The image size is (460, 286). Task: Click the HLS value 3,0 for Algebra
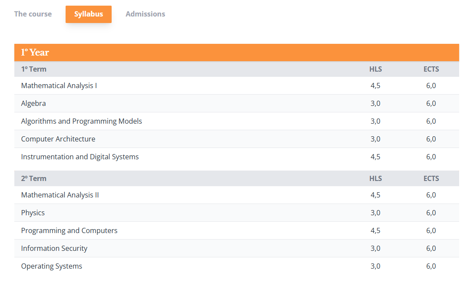375,103
